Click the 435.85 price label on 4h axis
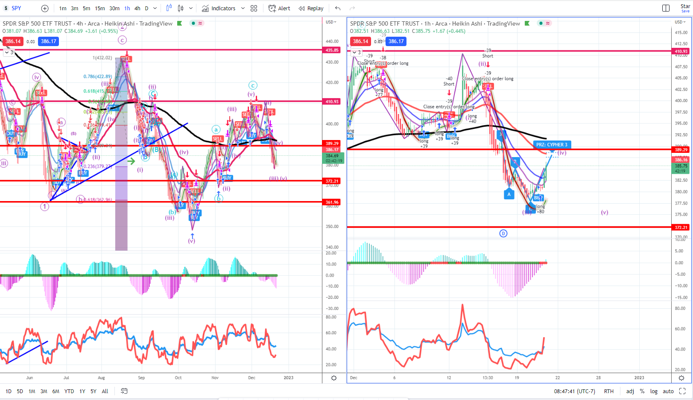Image resolution: width=693 pixels, height=400 pixels. point(332,50)
